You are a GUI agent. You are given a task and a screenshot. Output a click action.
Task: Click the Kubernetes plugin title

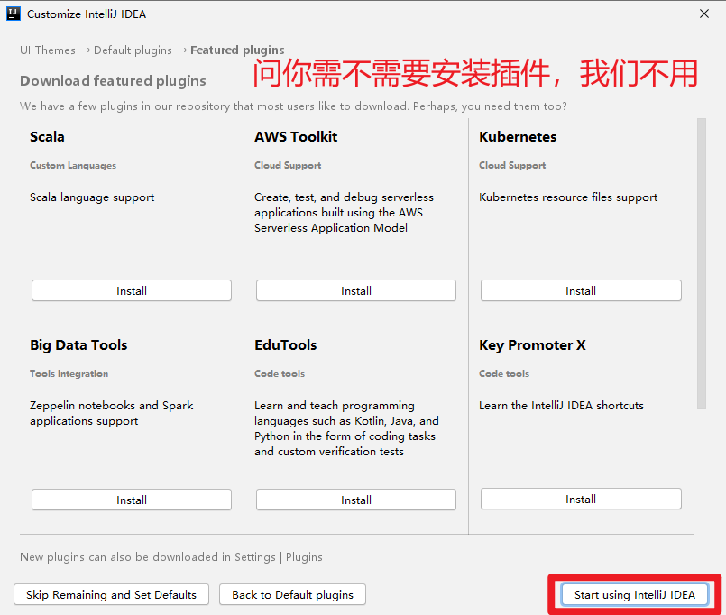[x=518, y=136]
